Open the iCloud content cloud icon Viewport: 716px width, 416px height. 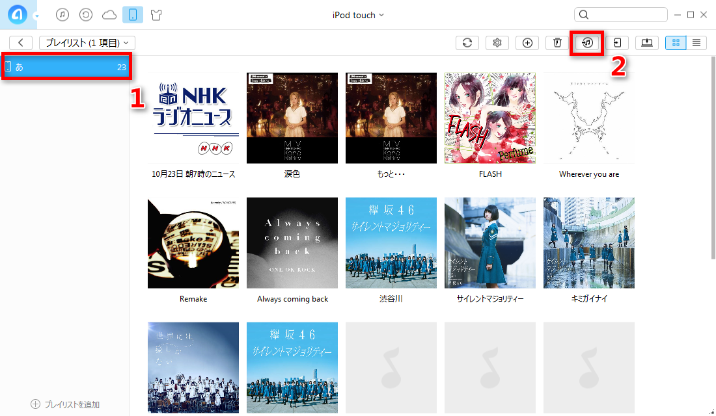click(x=109, y=15)
